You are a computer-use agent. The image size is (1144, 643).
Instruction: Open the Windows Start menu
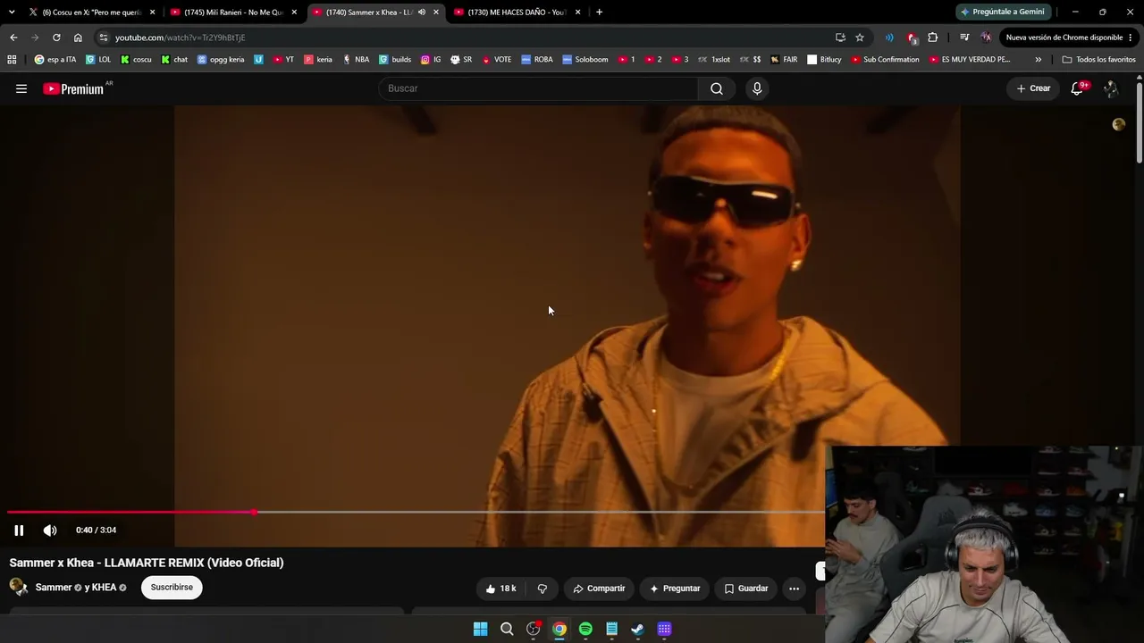[x=480, y=629]
